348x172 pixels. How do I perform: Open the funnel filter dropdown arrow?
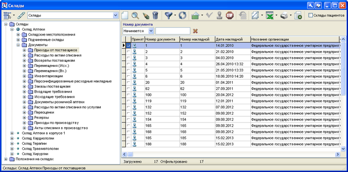(175, 15)
